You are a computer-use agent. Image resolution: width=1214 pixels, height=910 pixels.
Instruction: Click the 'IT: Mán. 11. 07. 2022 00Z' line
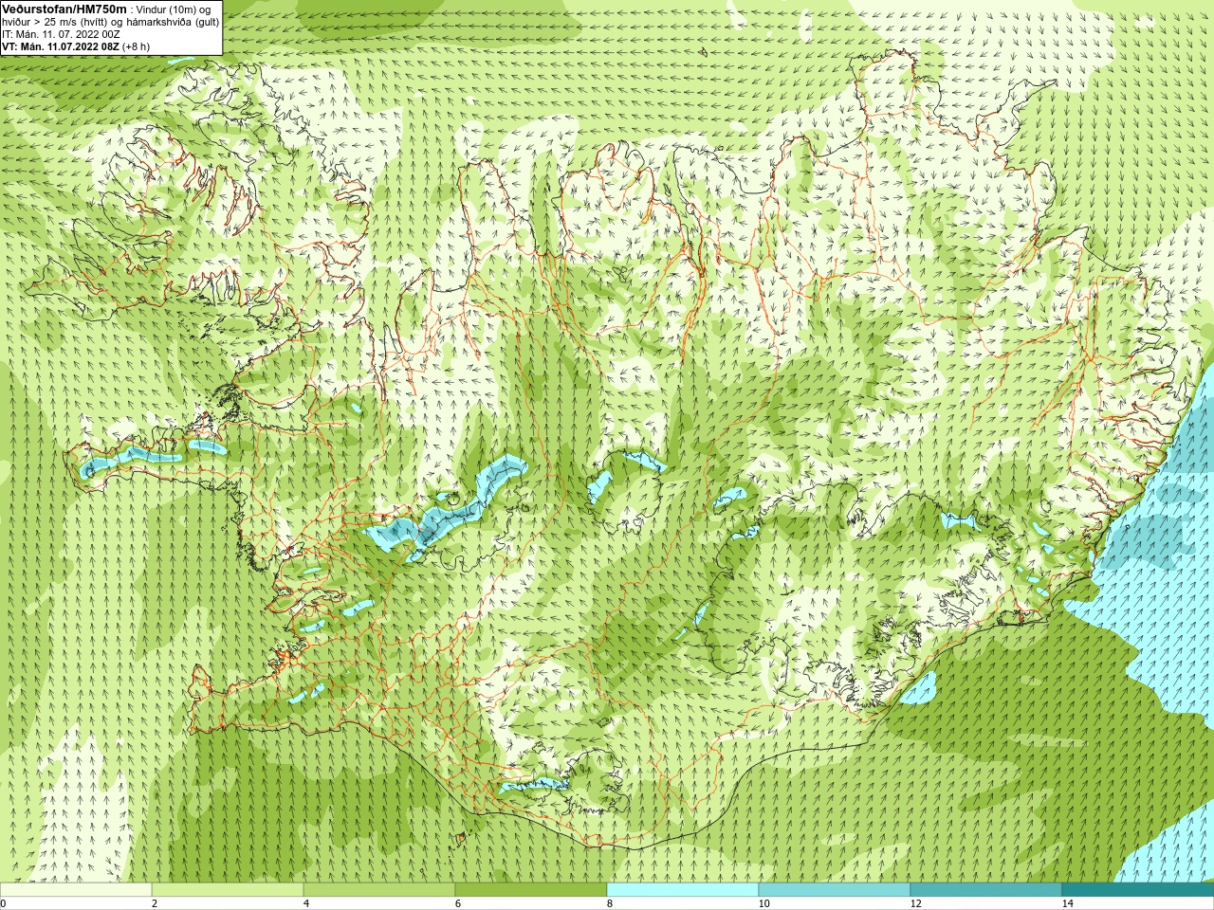point(62,33)
